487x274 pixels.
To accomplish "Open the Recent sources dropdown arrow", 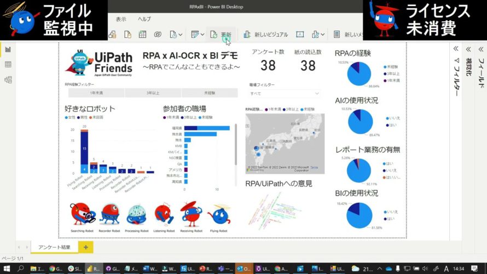I will click(x=181, y=35).
